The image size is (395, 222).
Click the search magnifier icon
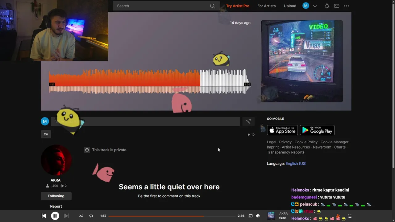(213, 6)
